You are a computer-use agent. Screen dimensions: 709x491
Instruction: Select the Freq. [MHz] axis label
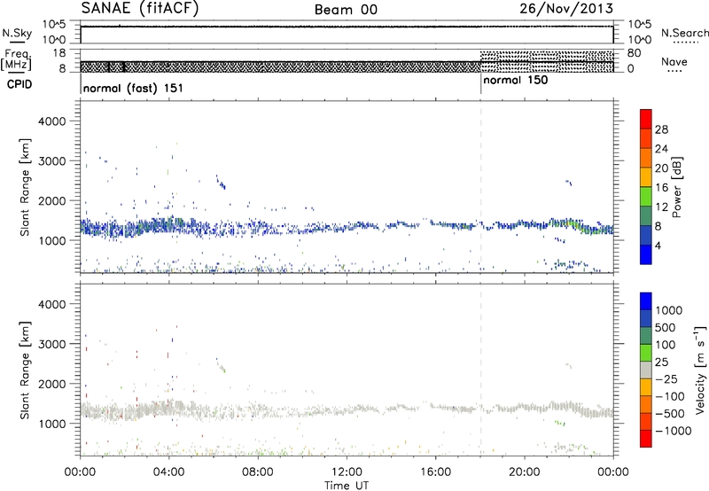(16, 59)
